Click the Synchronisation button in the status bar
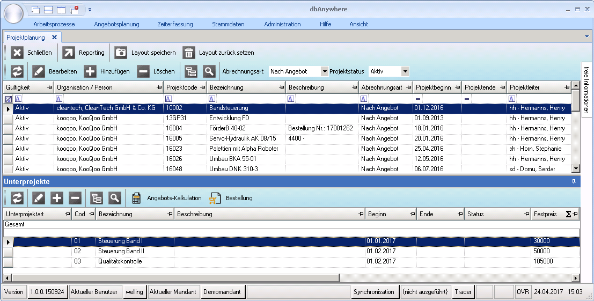This screenshot has width=594, height=301. [x=373, y=292]
